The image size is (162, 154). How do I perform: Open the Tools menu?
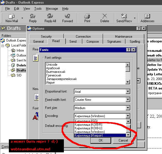[x=38, y=9]
